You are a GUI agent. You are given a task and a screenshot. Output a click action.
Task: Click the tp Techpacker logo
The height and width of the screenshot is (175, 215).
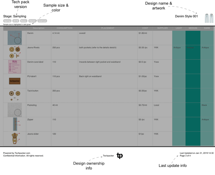click(120, 156)
